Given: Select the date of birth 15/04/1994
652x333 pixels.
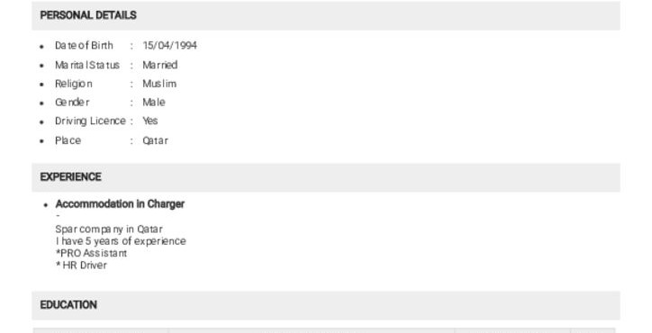Looking at the screenshot, I should tap(169, 45).
